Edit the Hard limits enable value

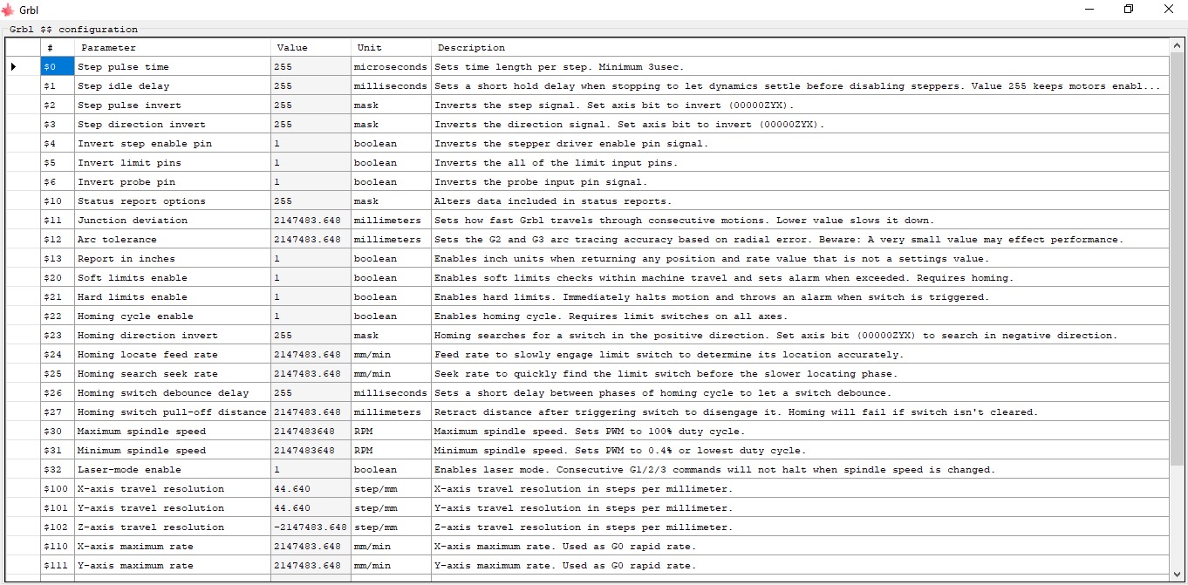tap(311, 297)
